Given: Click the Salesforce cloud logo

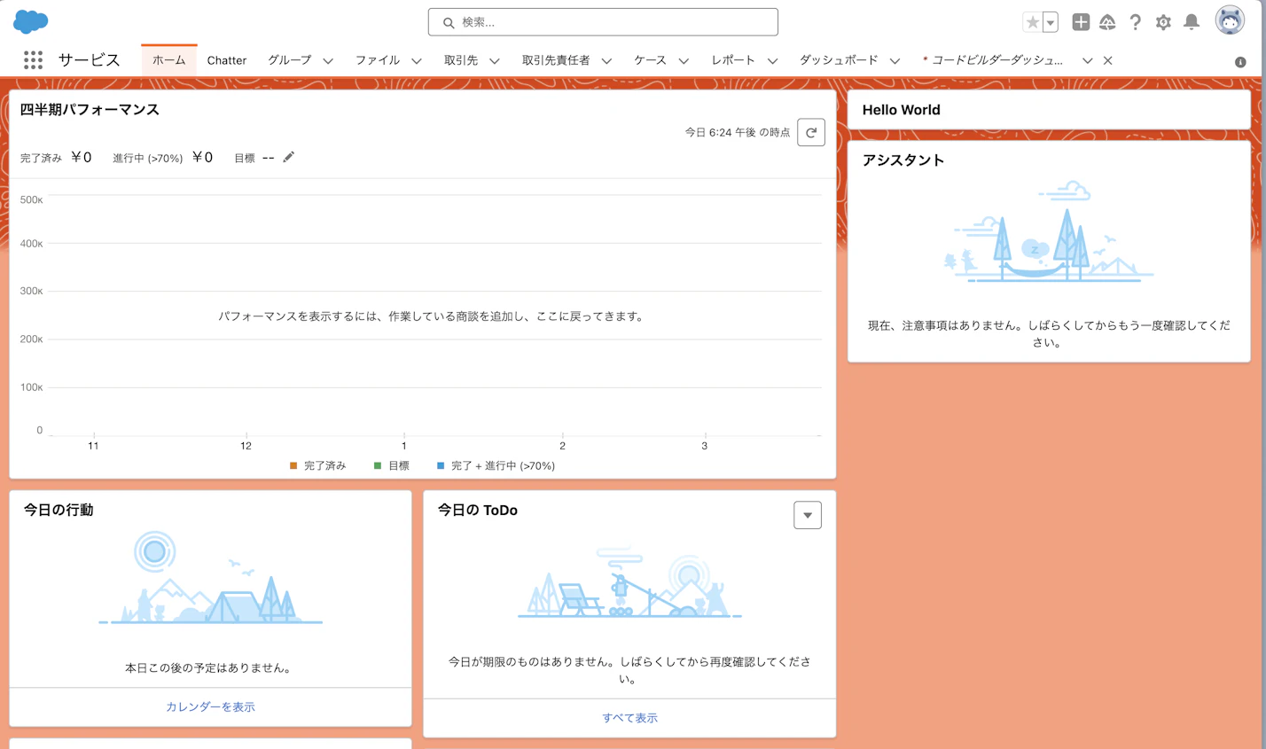Looking at the screenshot, I should pyautogui.click(x=30, y=20).
